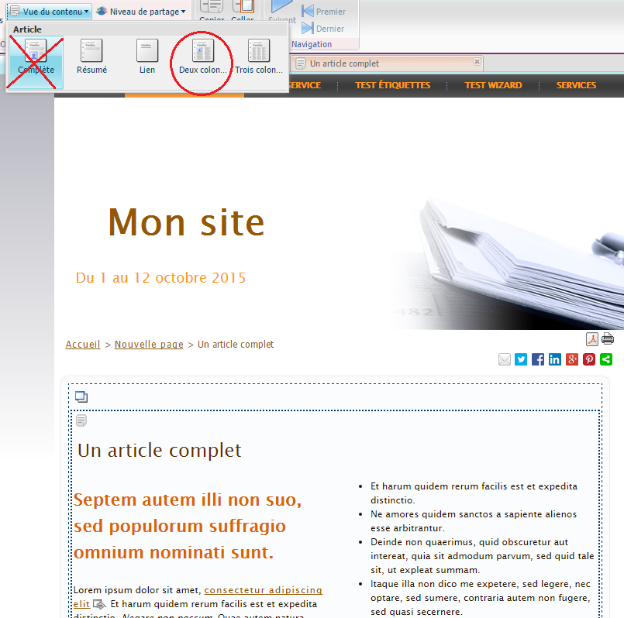Share the page on Facebook

click(538, 359)
